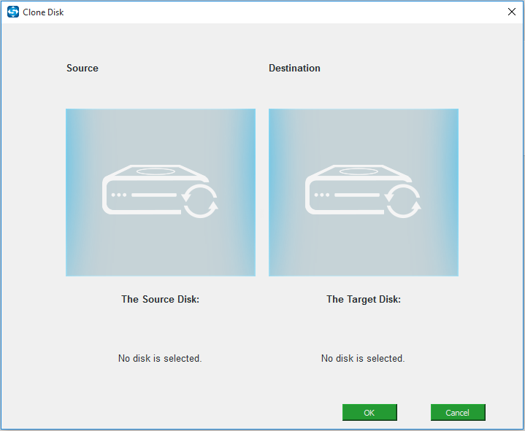Click the "Destination" heading text
The width and height of the screenshot is (525, 431).
tap(294, 69)
